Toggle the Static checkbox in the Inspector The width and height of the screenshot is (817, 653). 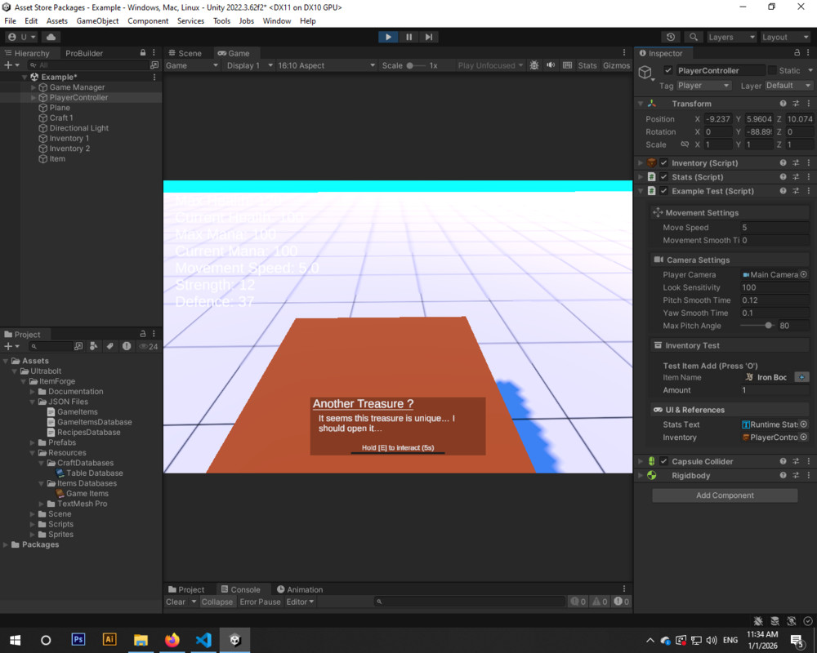tap(772, 70)
